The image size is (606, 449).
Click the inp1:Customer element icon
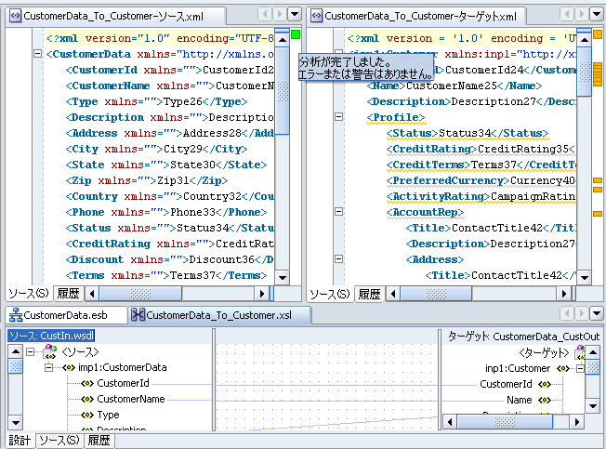[x=562, y=369]
